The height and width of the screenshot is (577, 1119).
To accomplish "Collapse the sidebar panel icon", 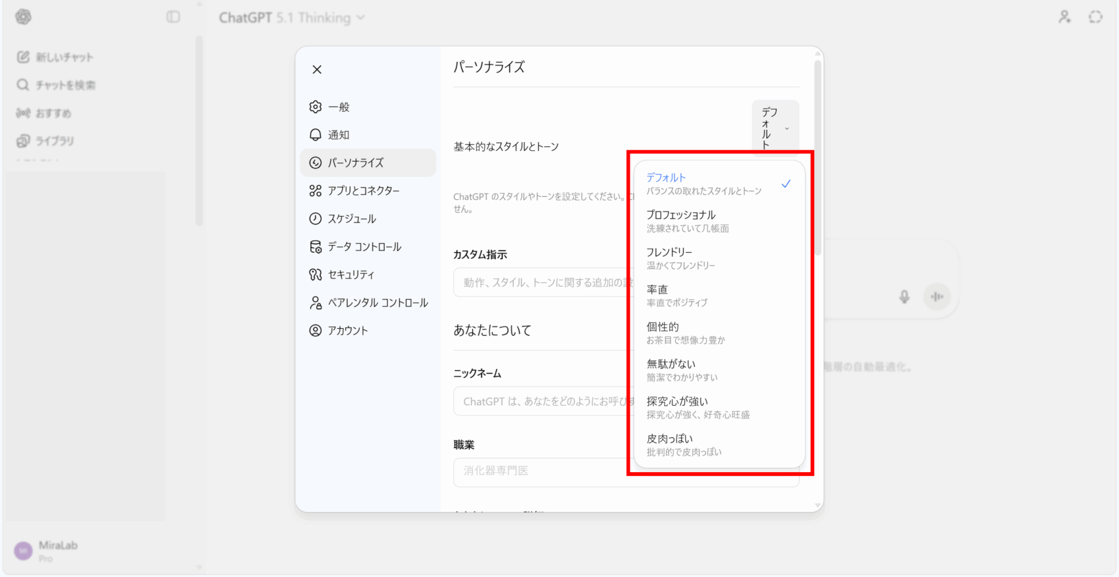I will (173, 17).
